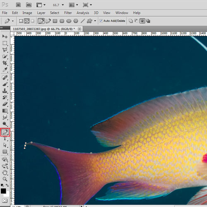
Task: Toggle Quick Mask mode
Action: click(x=5, y=200)
